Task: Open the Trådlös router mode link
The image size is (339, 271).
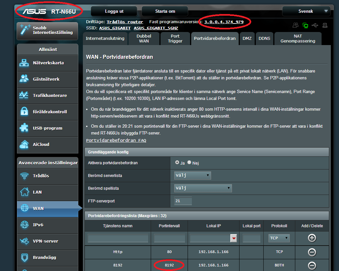Action: coord(125,22)
